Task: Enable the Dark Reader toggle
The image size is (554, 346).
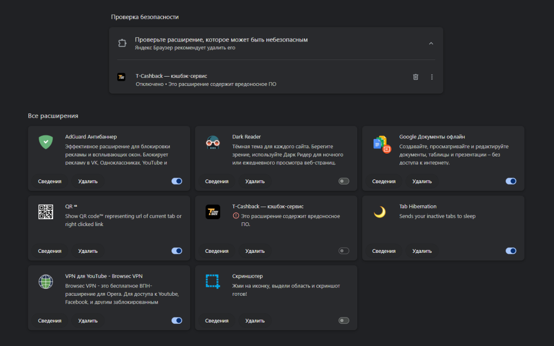Action: tap(344, 181)
